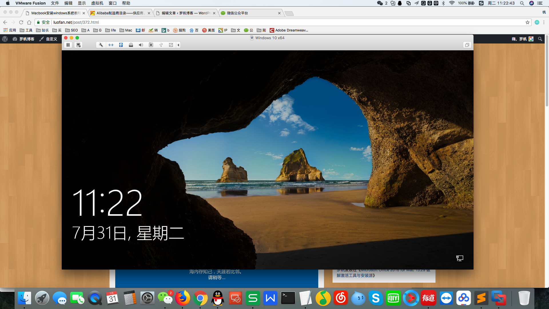Open System Preferences from the Dock
Screen dimensions: 549x309
[147, 298]
